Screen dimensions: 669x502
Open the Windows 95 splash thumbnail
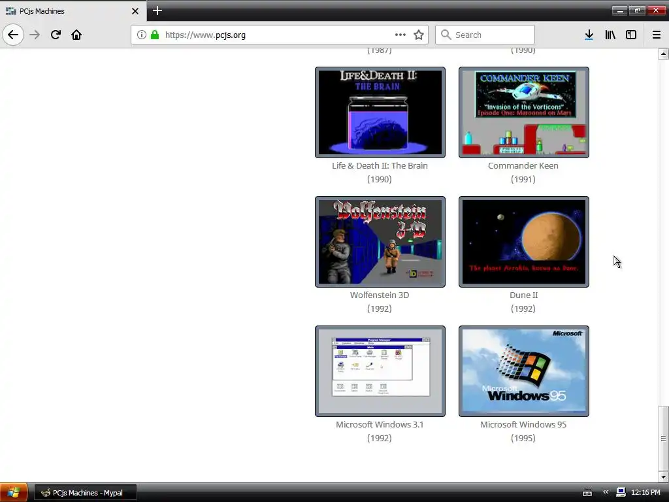coord(523,371)
